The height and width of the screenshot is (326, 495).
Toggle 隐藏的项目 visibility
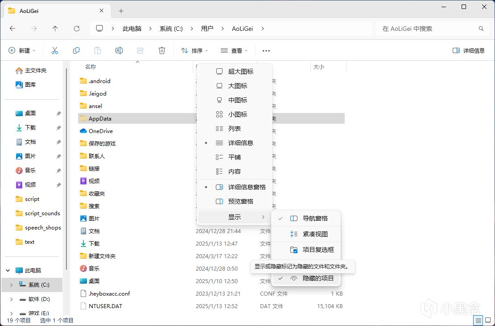click(x=306, y=278)
